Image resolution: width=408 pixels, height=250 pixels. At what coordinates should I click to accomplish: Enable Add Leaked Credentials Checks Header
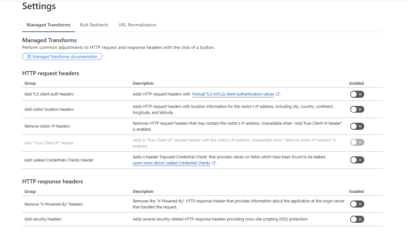357,160
